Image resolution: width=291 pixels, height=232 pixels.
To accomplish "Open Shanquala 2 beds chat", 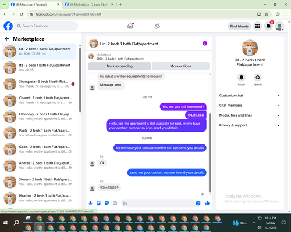I will pyautogui.click(x=39, y=84).
